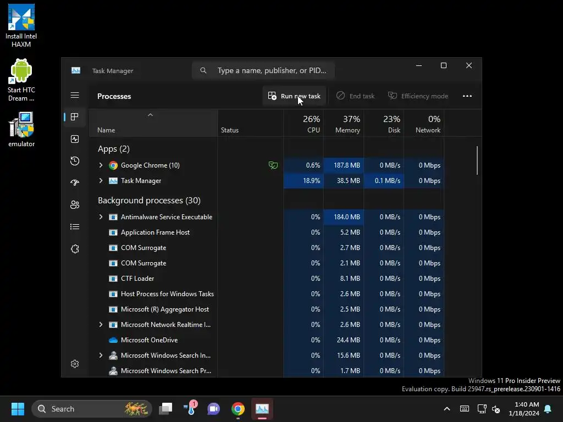This screenshot has height=422, width=563.
Task: Click the process search input field
Action: click(263, 70)
